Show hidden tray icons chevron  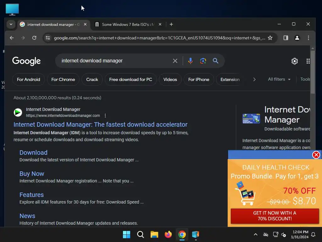(x=256, y=234)
